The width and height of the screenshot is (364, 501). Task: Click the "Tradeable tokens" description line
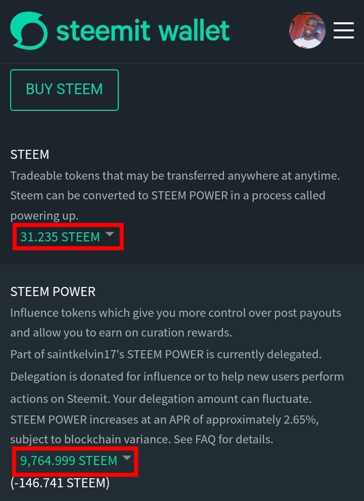tap(175, 176)
